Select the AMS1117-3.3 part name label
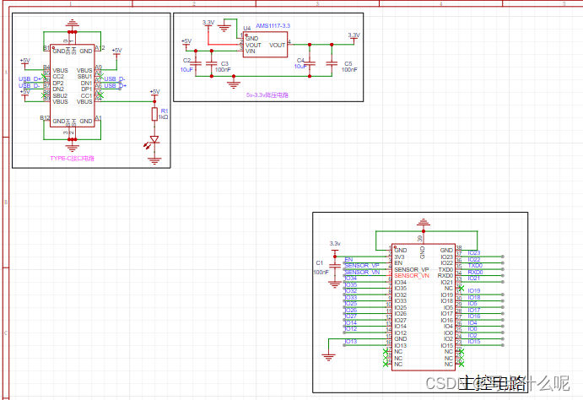This screenshot has height=400, width=583. tap(273, 25)
